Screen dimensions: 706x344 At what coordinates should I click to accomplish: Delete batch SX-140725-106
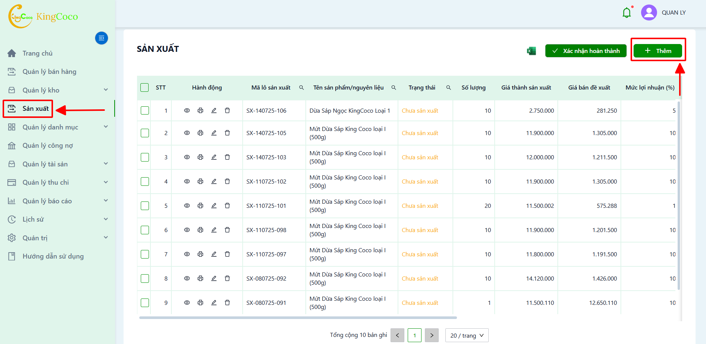pos(227,110)
